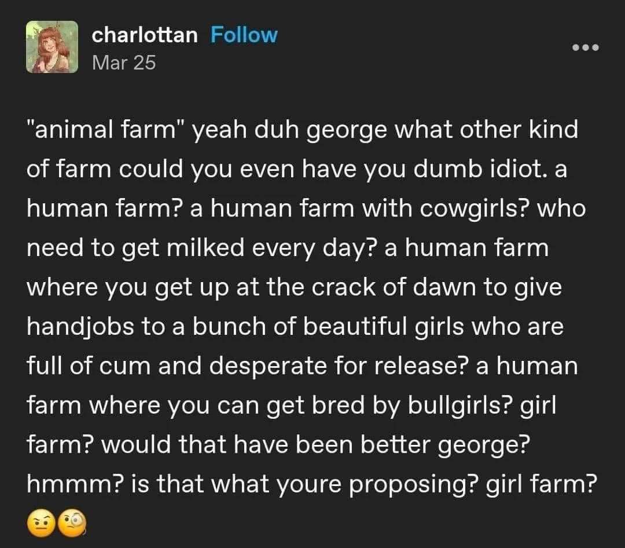This screenshot has width=625, height=548.
Task: Click the Mar 25 post timestamp
Action: (124, 62)
